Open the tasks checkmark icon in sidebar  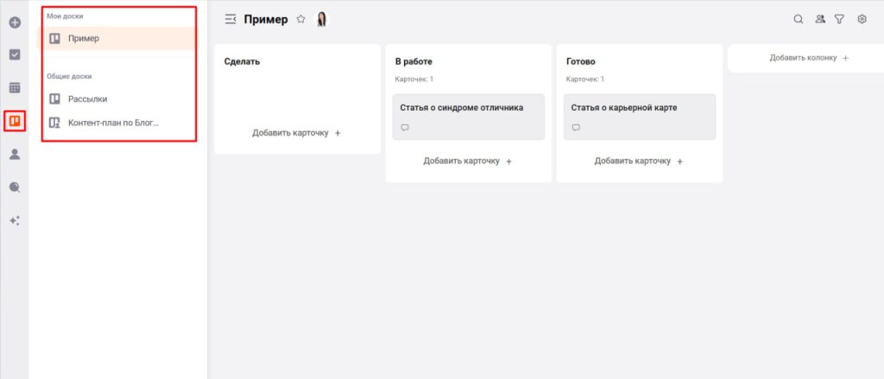click(15, 54)
